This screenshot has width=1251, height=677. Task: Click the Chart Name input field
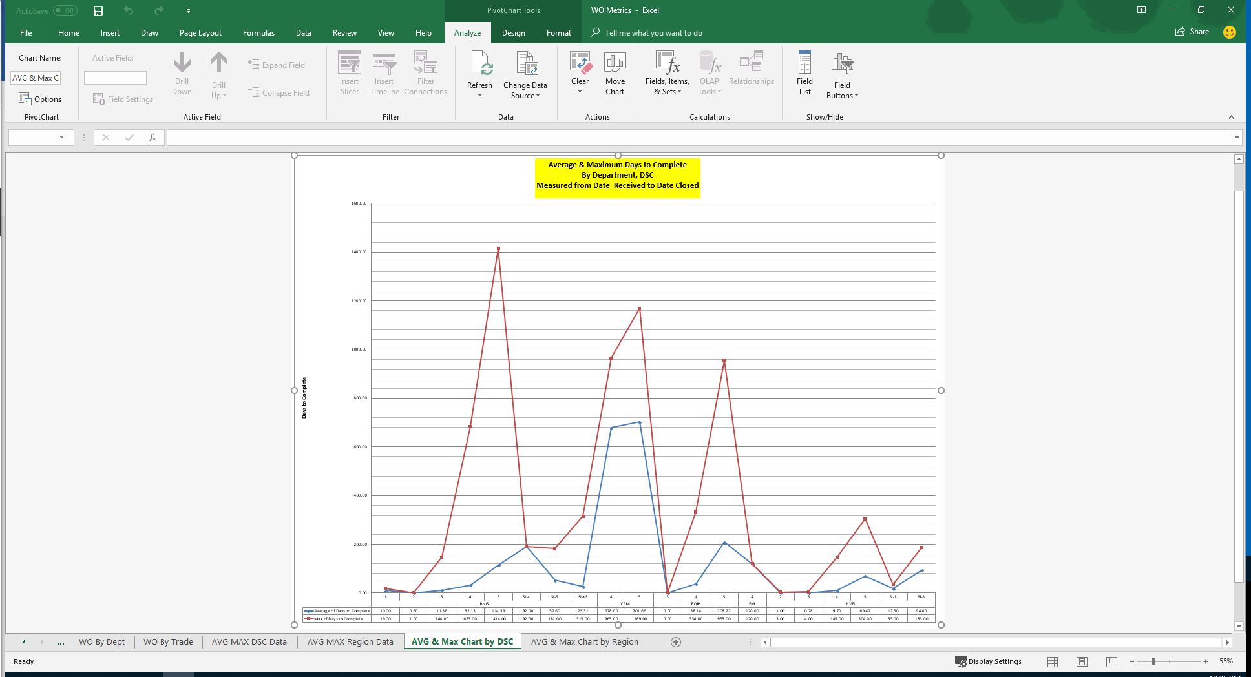pyautogui.click(x=36, y=78)
